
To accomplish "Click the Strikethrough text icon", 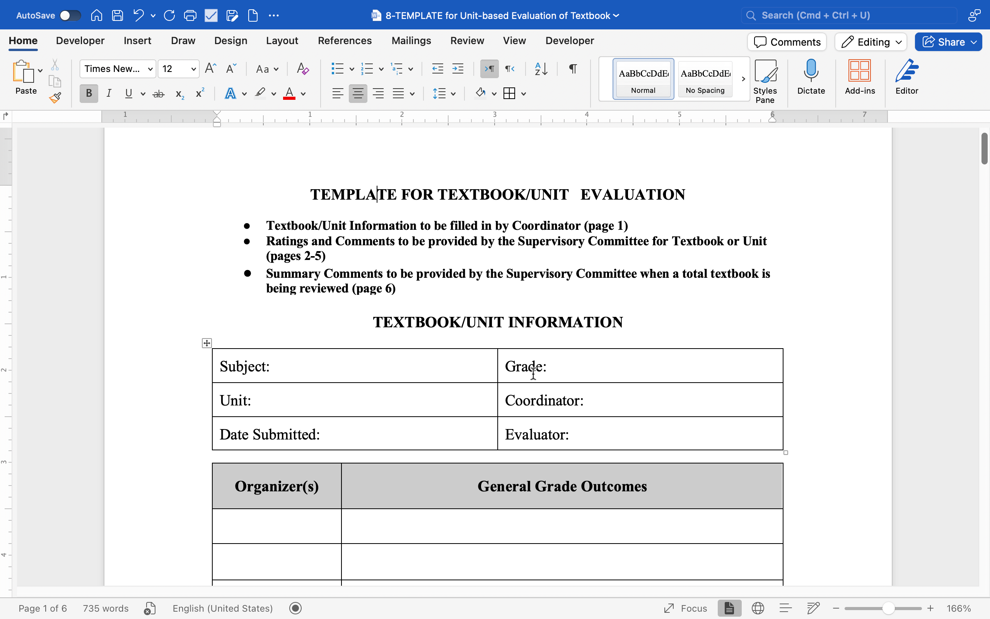I will (158, 94).
